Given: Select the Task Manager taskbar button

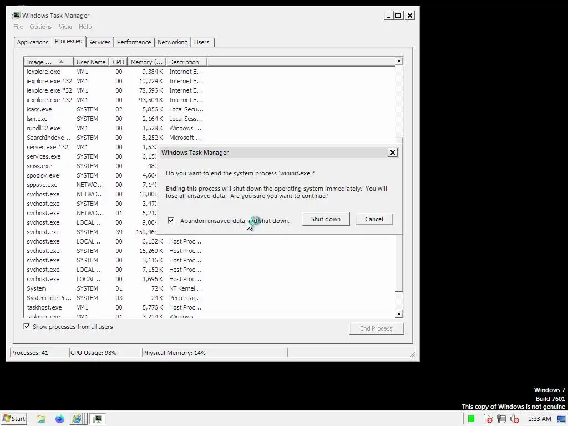Looking at the screenshot, I should click(98, 419).
